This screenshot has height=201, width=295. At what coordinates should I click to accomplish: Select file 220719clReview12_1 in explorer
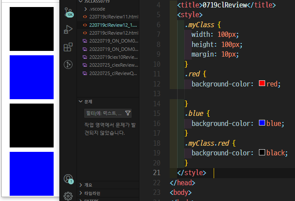coord(113,25)
